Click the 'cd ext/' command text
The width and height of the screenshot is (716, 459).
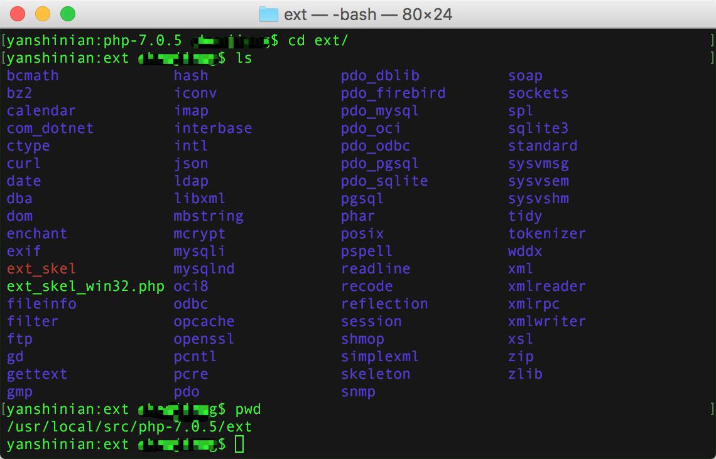click(318, 41)
